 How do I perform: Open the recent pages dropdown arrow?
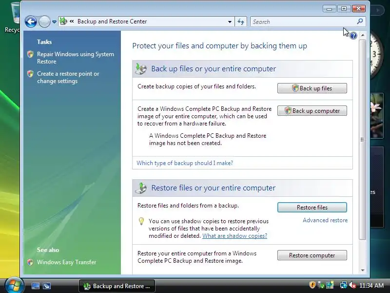[54, 22]
